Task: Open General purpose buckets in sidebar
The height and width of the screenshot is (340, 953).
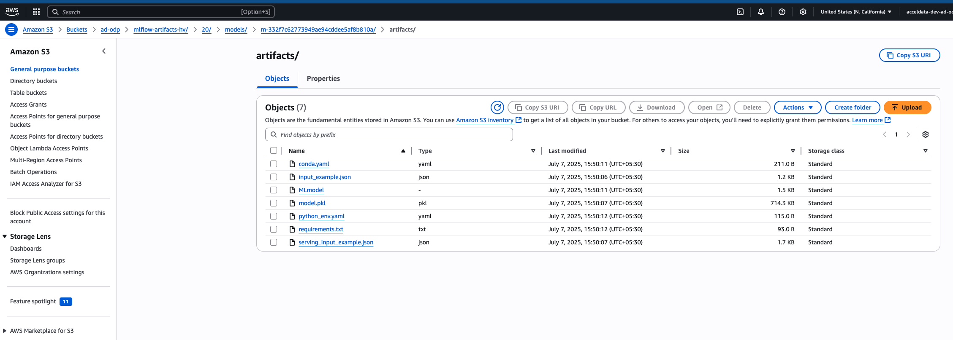Action: coord(44,69)
